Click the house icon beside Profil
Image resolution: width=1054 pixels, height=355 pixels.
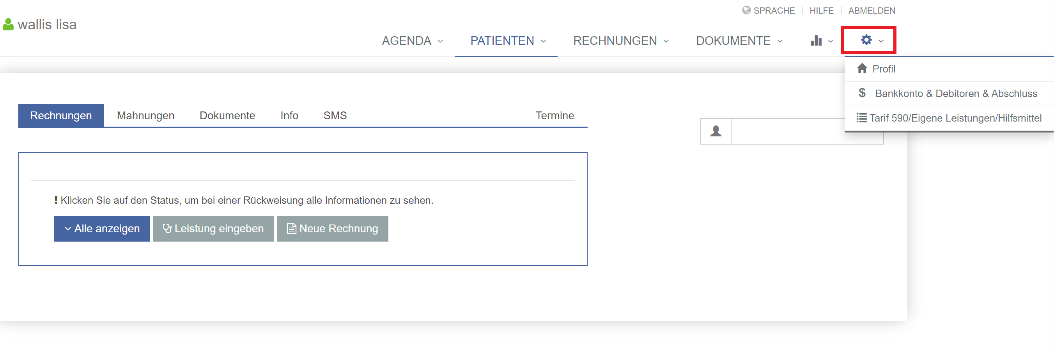point(862,68)
